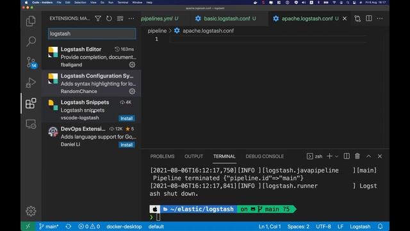This screenshot has height=231, width=410.
Task: Open the Explorer view in activity bar
Action: pos(31,21)
